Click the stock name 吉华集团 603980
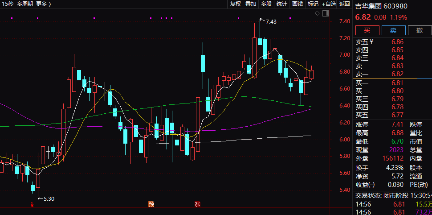Viewport: 432px width, 215px height. click(381, 6)
